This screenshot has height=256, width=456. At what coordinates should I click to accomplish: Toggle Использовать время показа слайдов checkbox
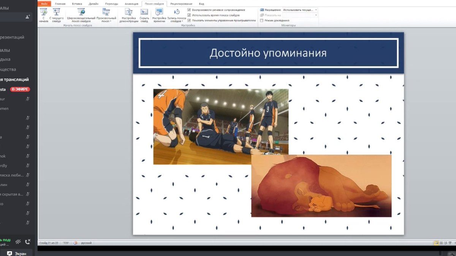pyautogui.click(x=189, y=15)
